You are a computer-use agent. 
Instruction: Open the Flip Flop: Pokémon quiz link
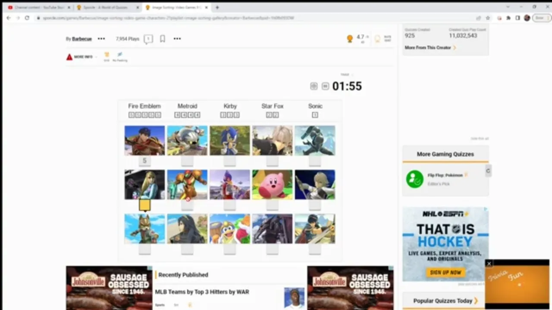445,175
